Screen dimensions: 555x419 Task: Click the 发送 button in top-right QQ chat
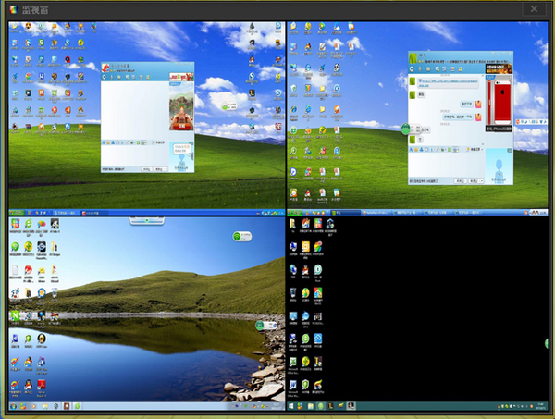point(474,181)
